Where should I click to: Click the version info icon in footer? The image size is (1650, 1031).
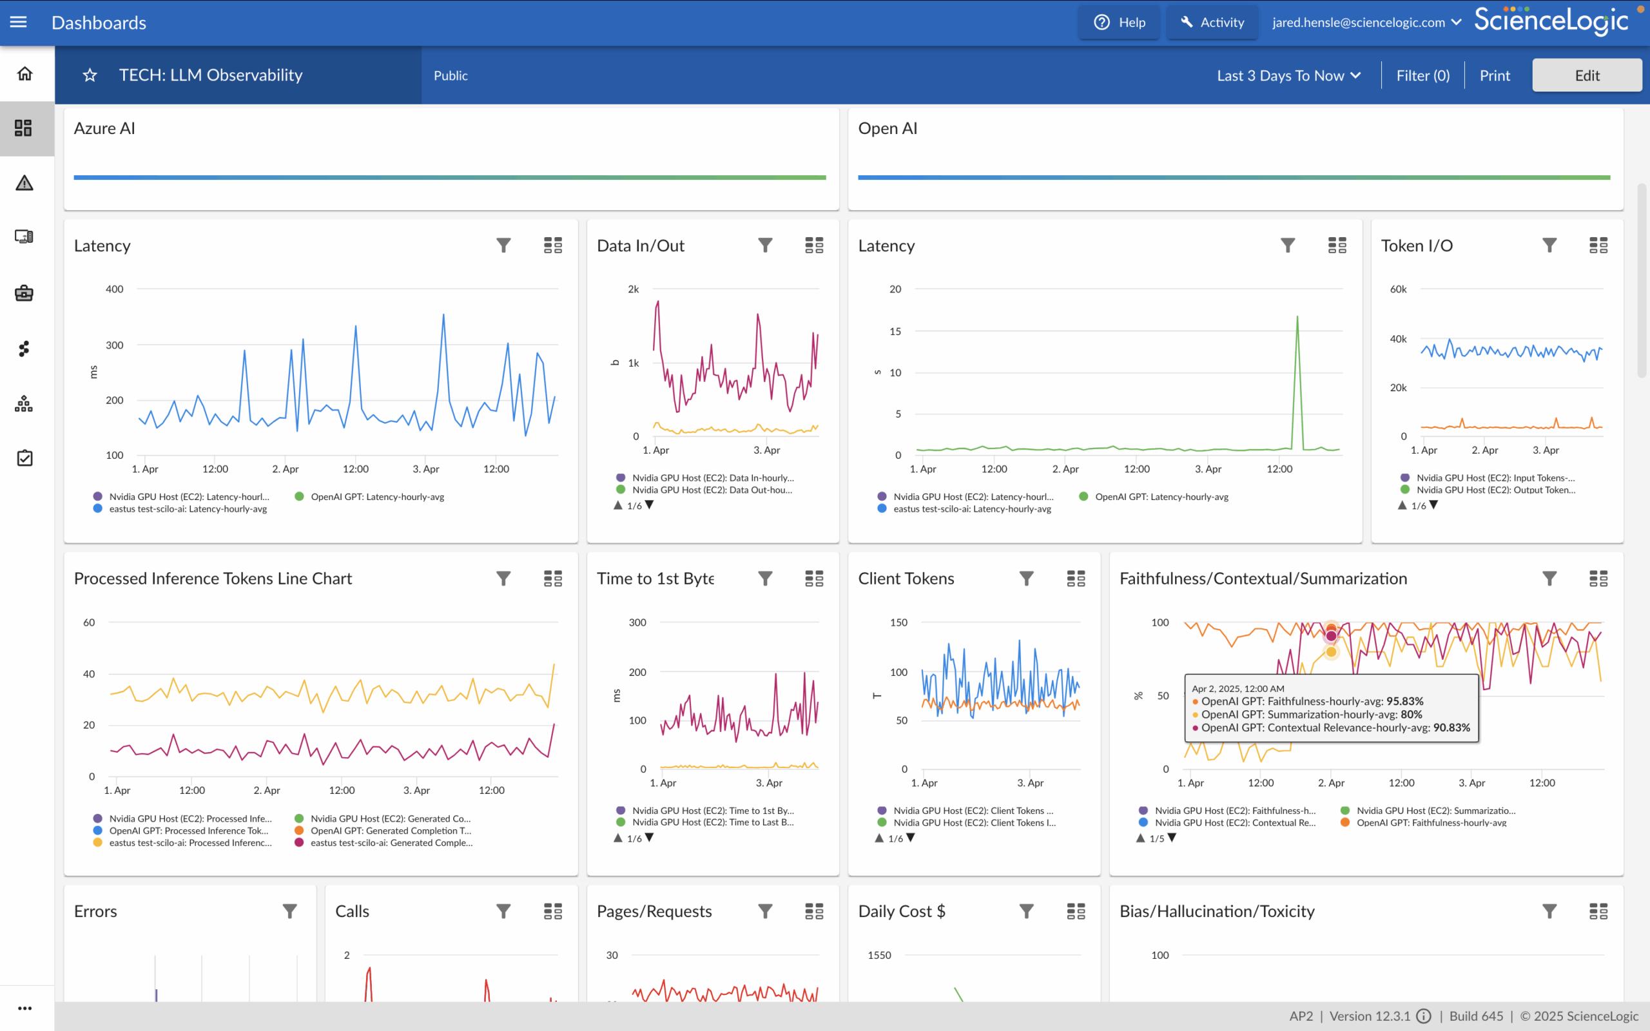1424,1016
